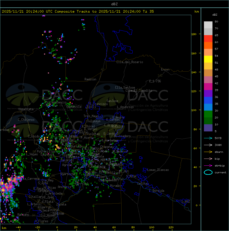This screenshot has height=231, width=229.
Task: Click the 'L_Asuncion' map label
Action: click(125, 107)
